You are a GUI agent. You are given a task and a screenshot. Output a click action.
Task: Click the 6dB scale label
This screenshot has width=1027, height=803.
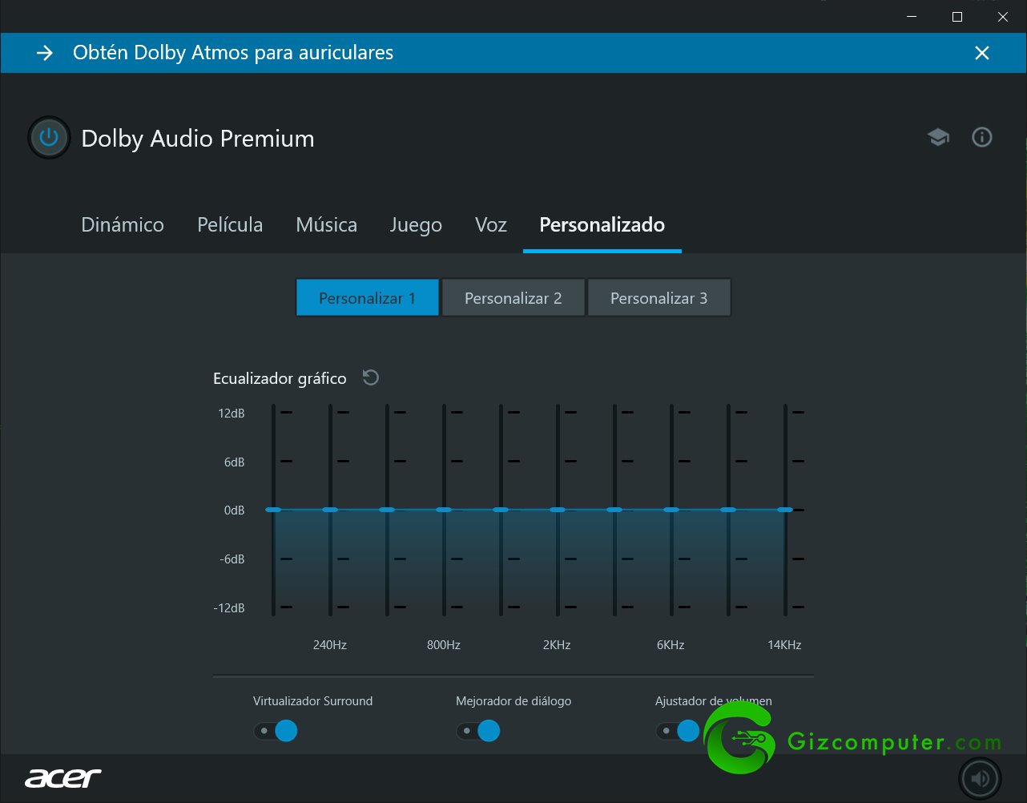[x=234, y=462]
